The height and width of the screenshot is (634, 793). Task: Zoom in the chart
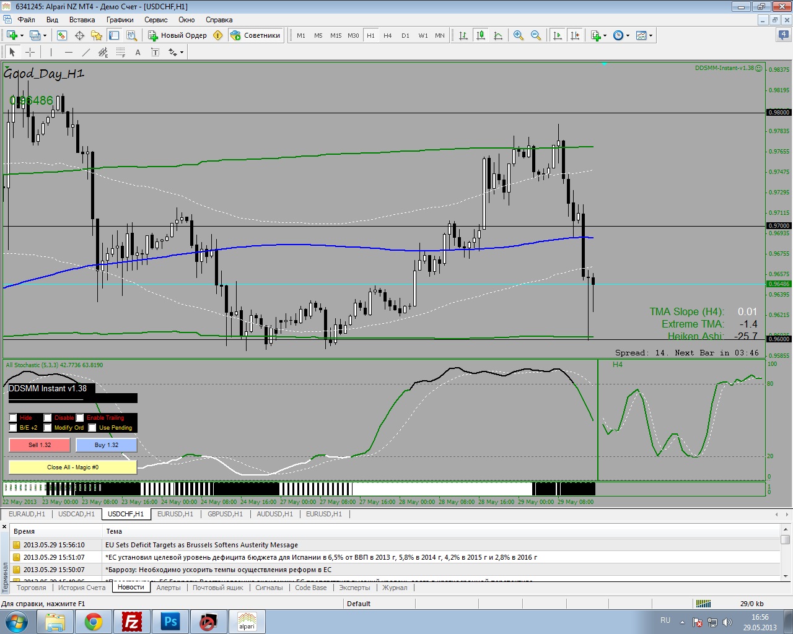pyautogui.click(x=519, y=35)
